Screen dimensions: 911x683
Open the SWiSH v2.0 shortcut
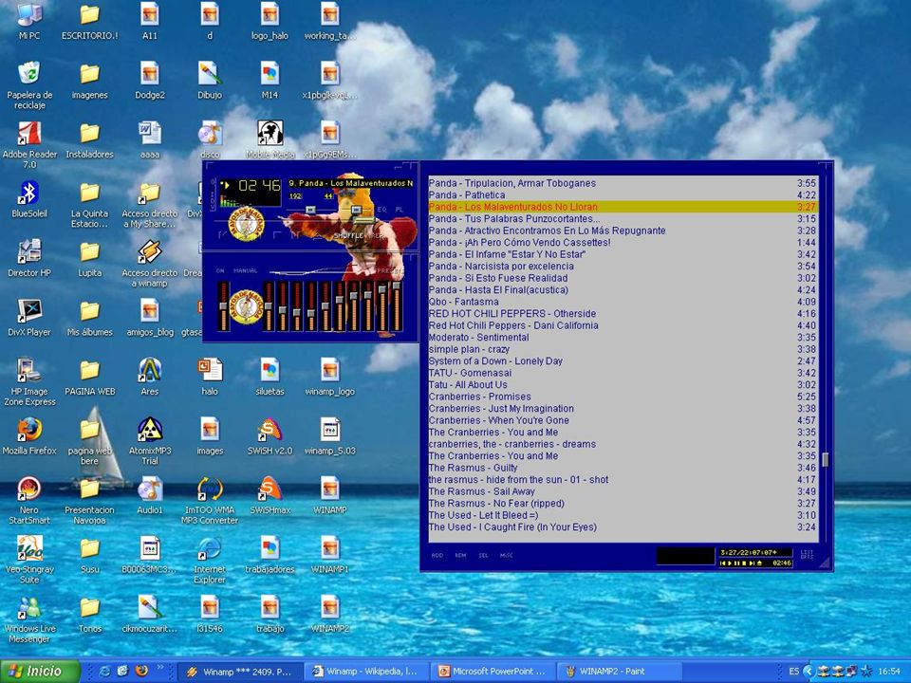coord(270,436)
